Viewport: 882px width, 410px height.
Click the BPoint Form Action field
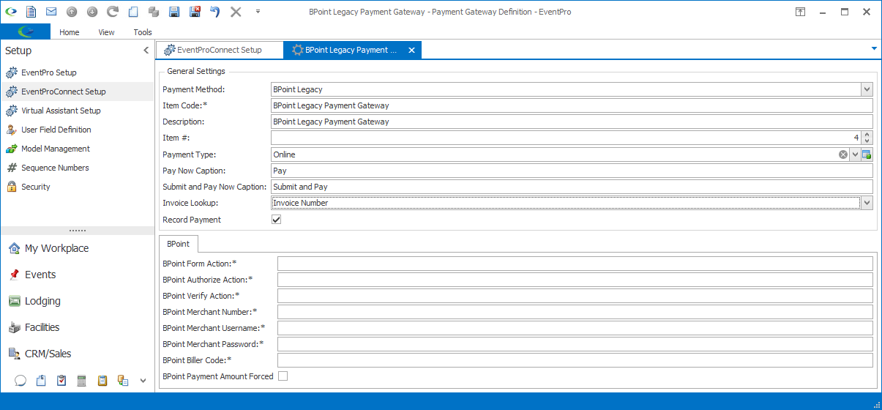click(575, 264)
